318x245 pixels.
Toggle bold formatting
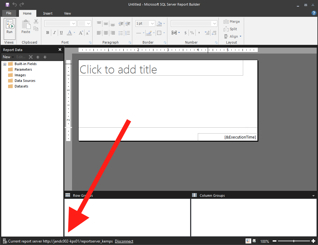coord(48,33)
